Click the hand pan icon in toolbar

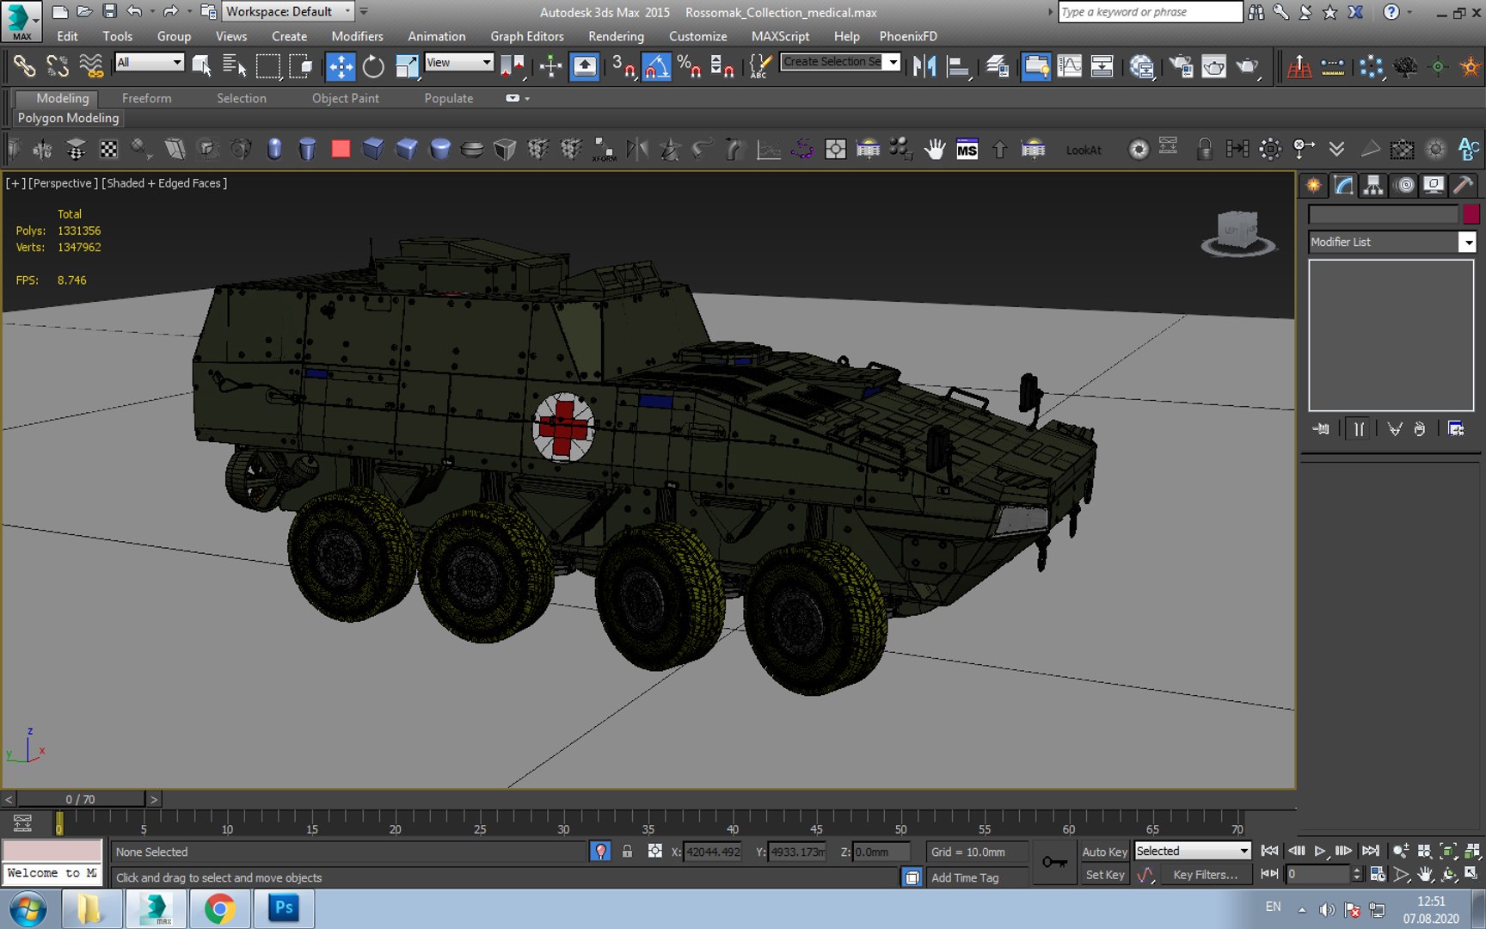[x=934, y=150]
